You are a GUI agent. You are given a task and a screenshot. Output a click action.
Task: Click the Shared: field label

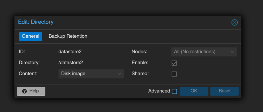pyautogui.click(x=140, y=74)
